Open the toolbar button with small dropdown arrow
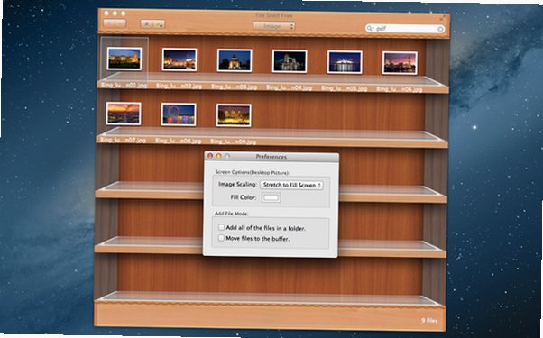Screen dimensions: 543x338 click(x=159, y=24)
